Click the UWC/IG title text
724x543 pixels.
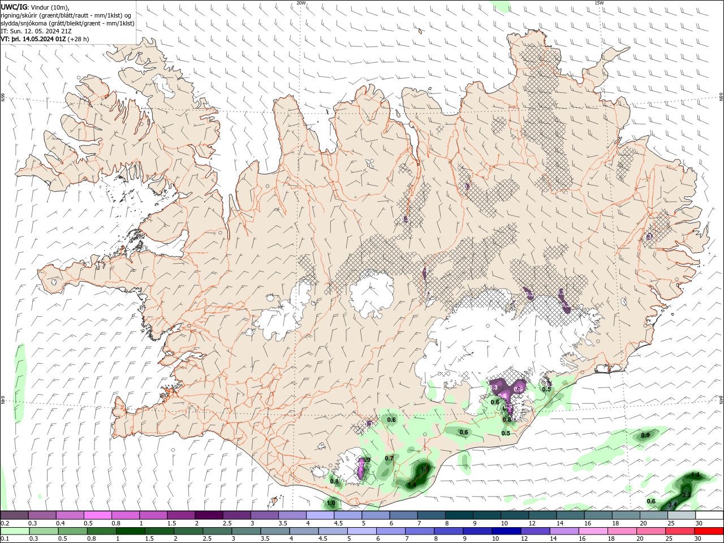click(14, 7)
